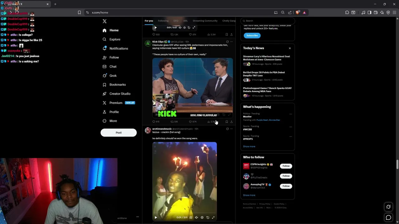
Task: Open fullscreen for the tezzus video
Action: 213,217
